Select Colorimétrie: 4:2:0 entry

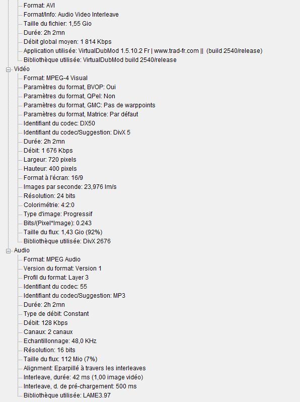(x=49, y=205)
